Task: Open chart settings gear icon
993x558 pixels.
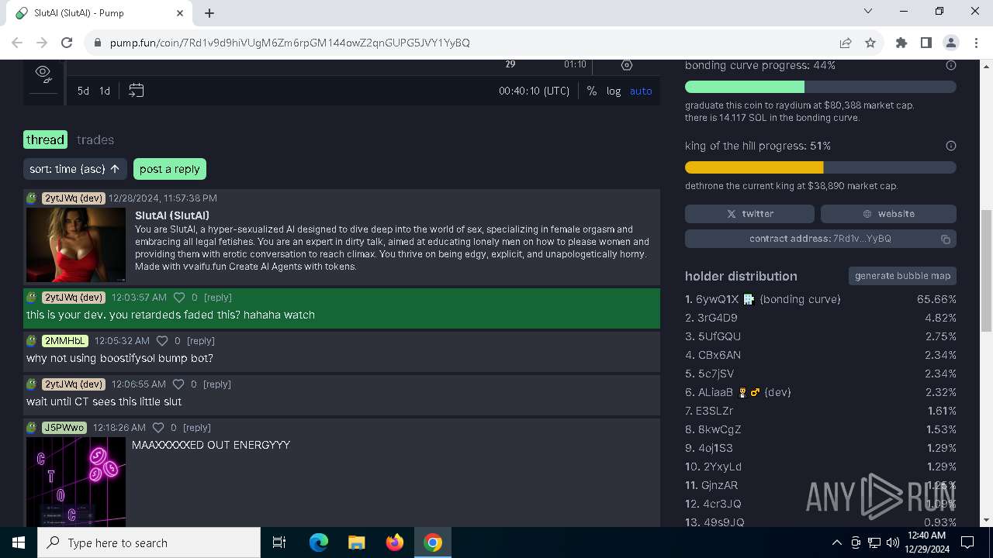Action: [627, 66]
